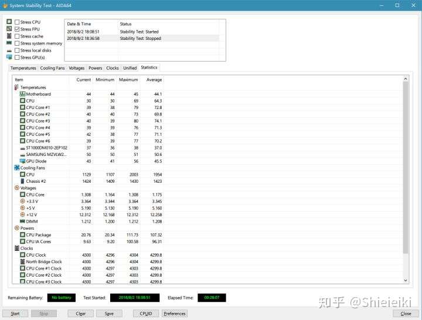Click the +5 V voltage icon

[23, 208]
